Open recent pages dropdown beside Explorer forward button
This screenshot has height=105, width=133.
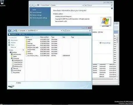point(15,31)
